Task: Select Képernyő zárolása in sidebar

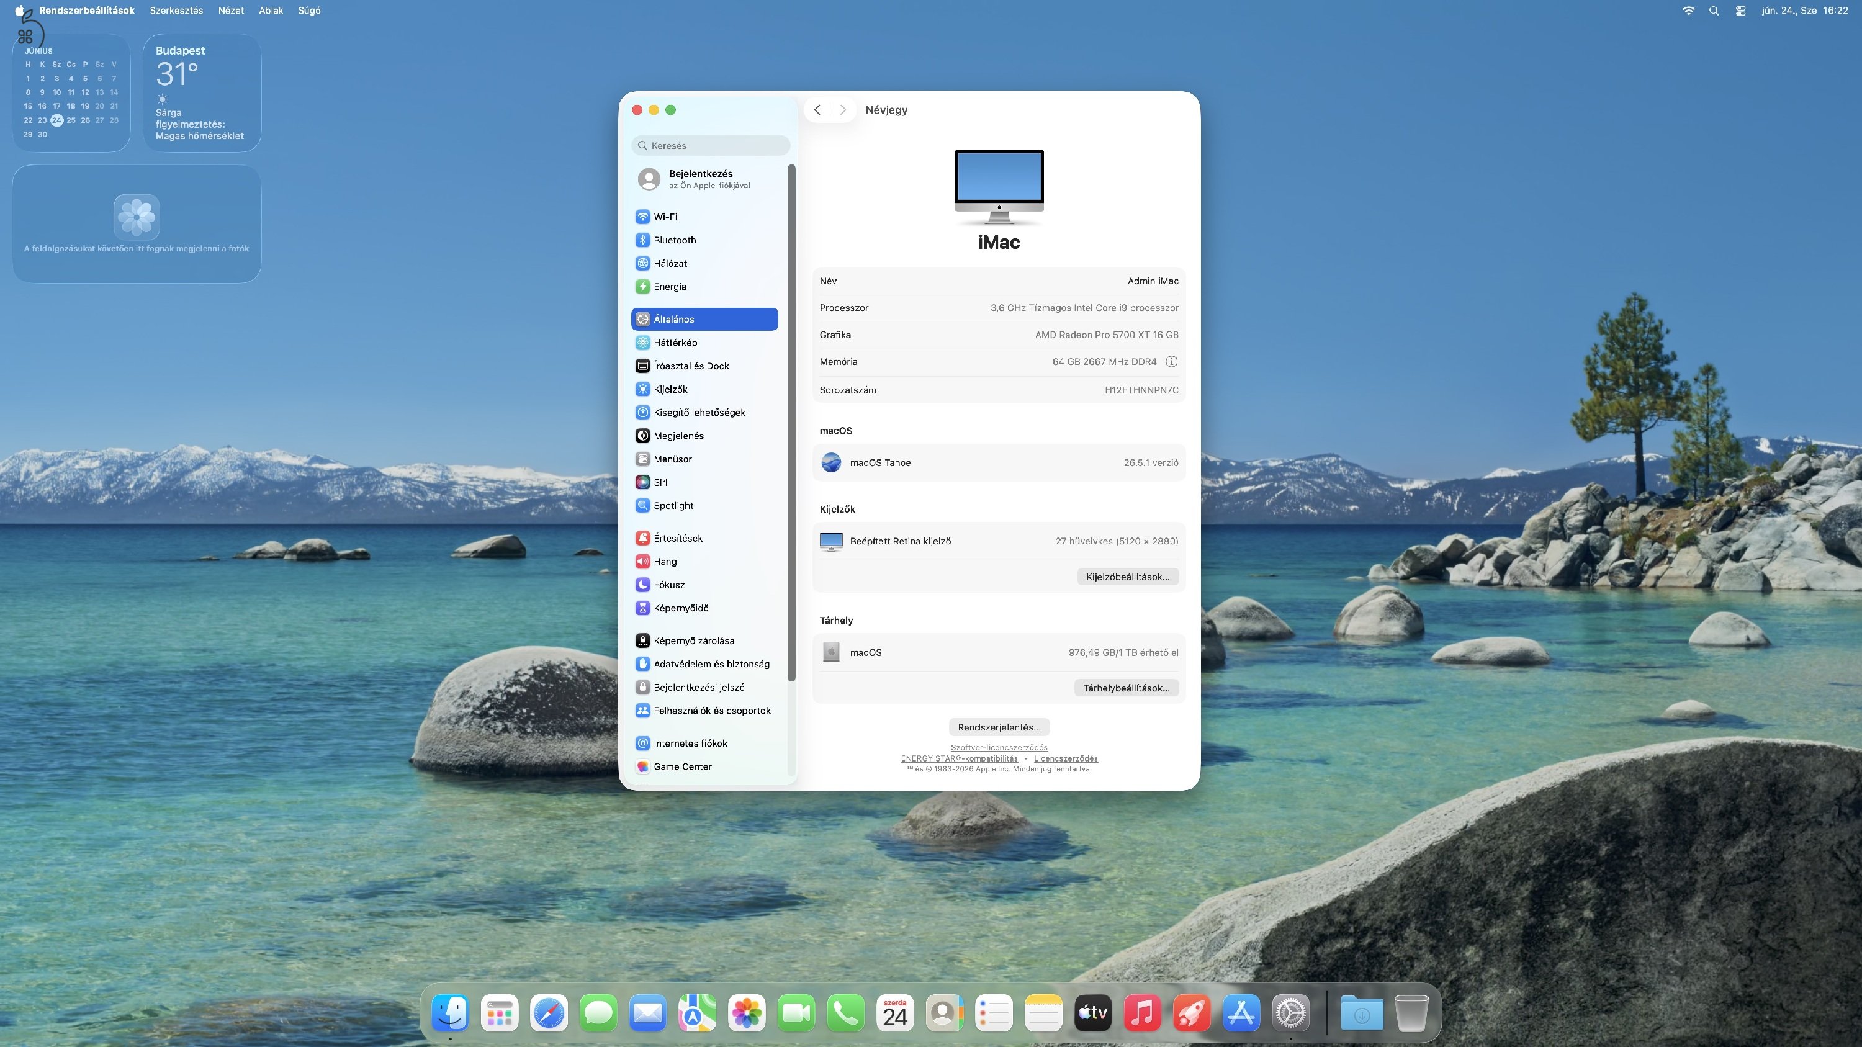Action: pyautogui.click(x=704, y=640)
